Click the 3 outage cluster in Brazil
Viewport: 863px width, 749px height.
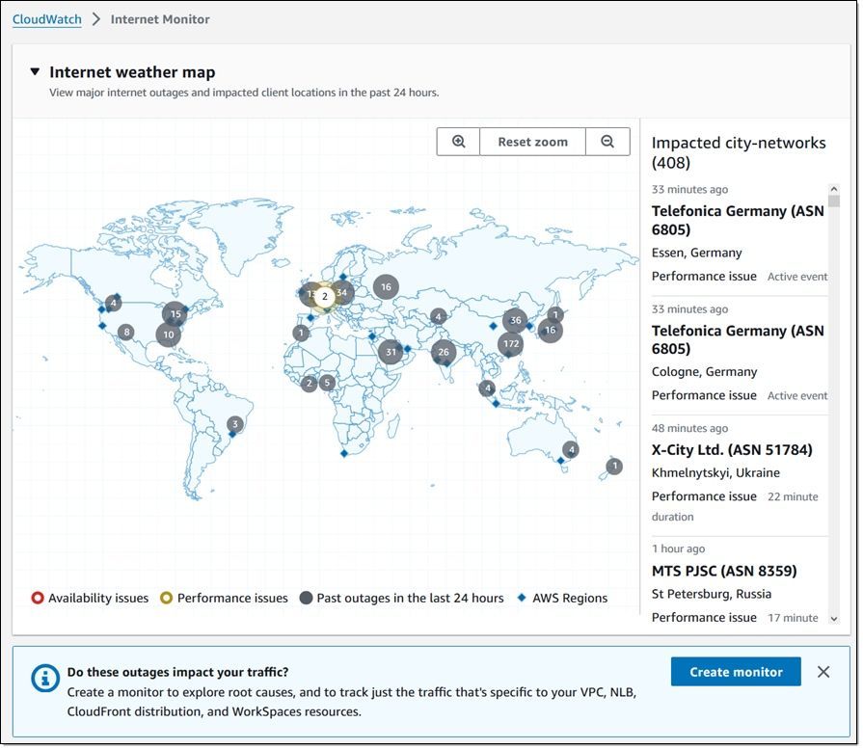coord(235,424)
